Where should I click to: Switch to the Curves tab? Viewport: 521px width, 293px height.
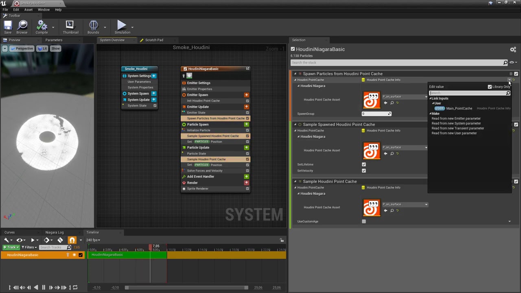[9, 232]
